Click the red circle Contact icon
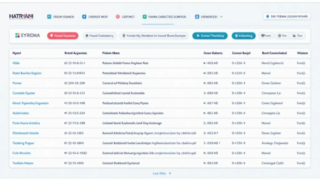The image size is (320, 180). click(x=118, y=17)
